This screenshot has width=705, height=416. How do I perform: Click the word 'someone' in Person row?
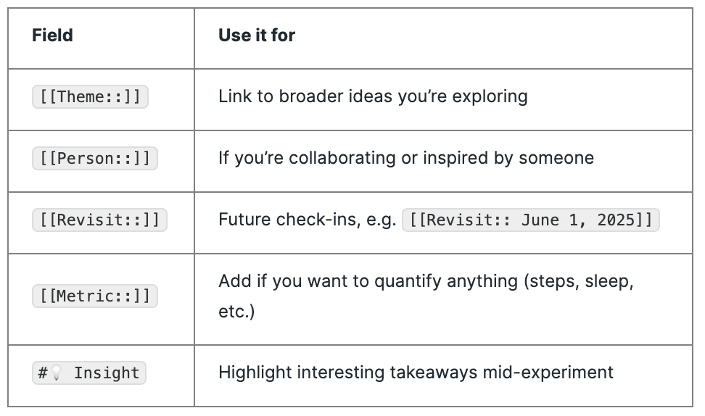556,158
